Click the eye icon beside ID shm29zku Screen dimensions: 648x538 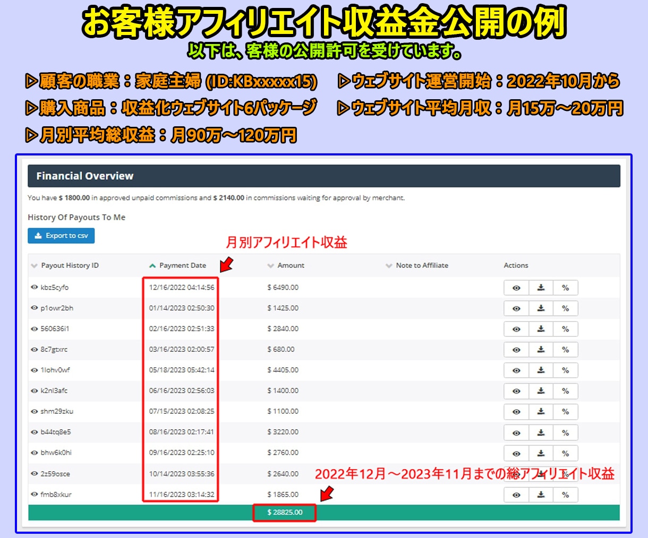(34, 411)
